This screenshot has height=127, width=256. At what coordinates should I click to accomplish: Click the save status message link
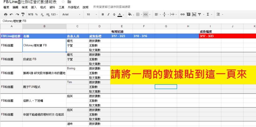pos(112,7)
